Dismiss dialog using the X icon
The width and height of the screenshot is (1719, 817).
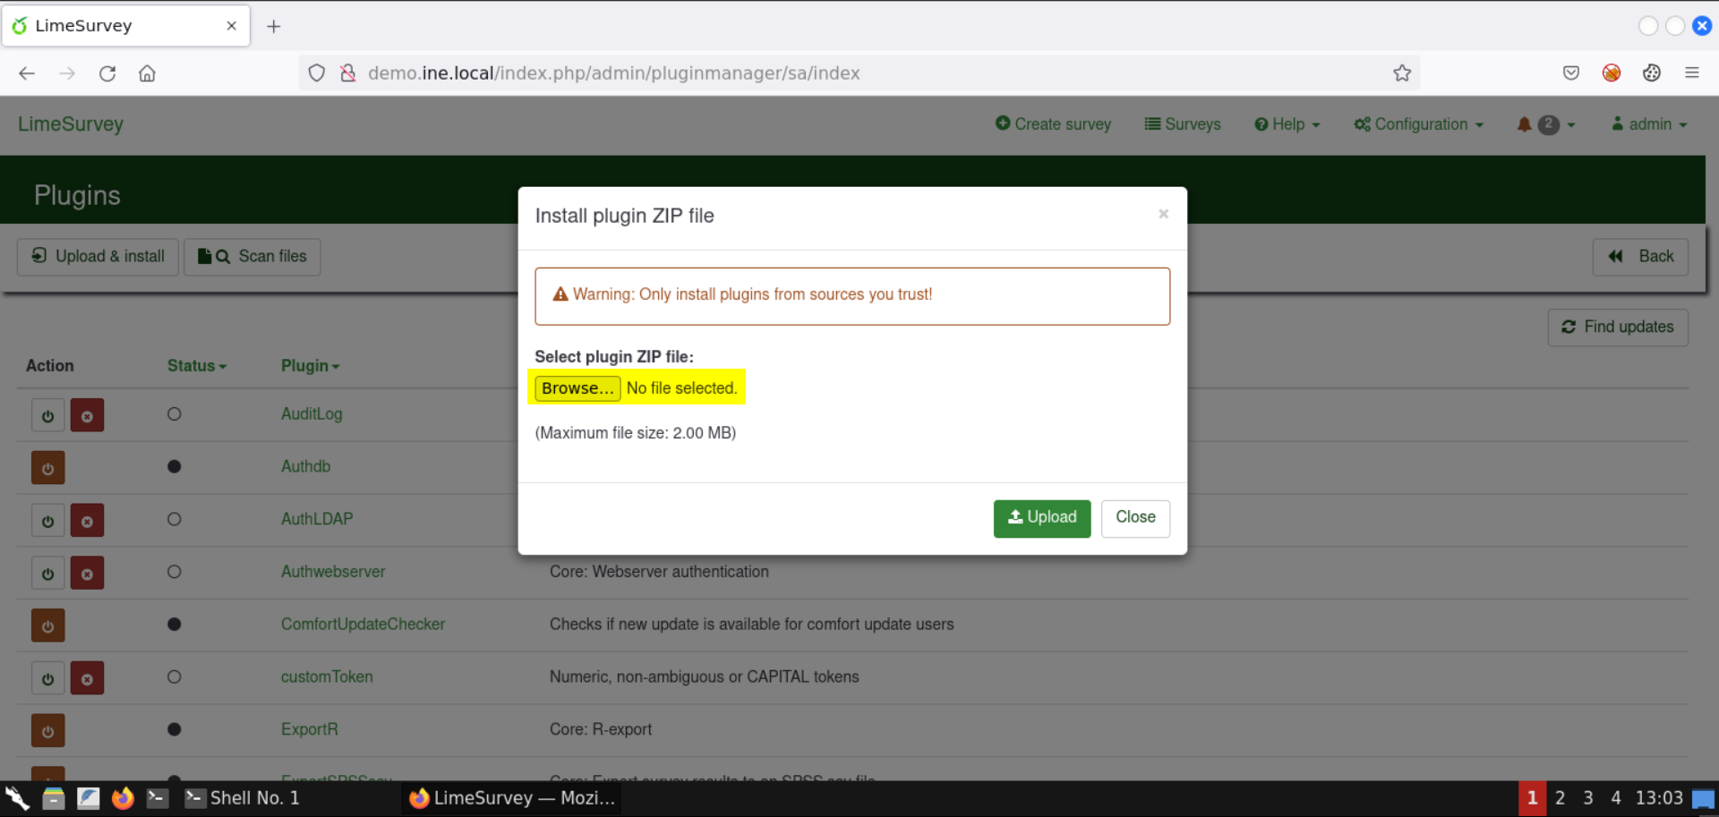tap(1163, 214)
